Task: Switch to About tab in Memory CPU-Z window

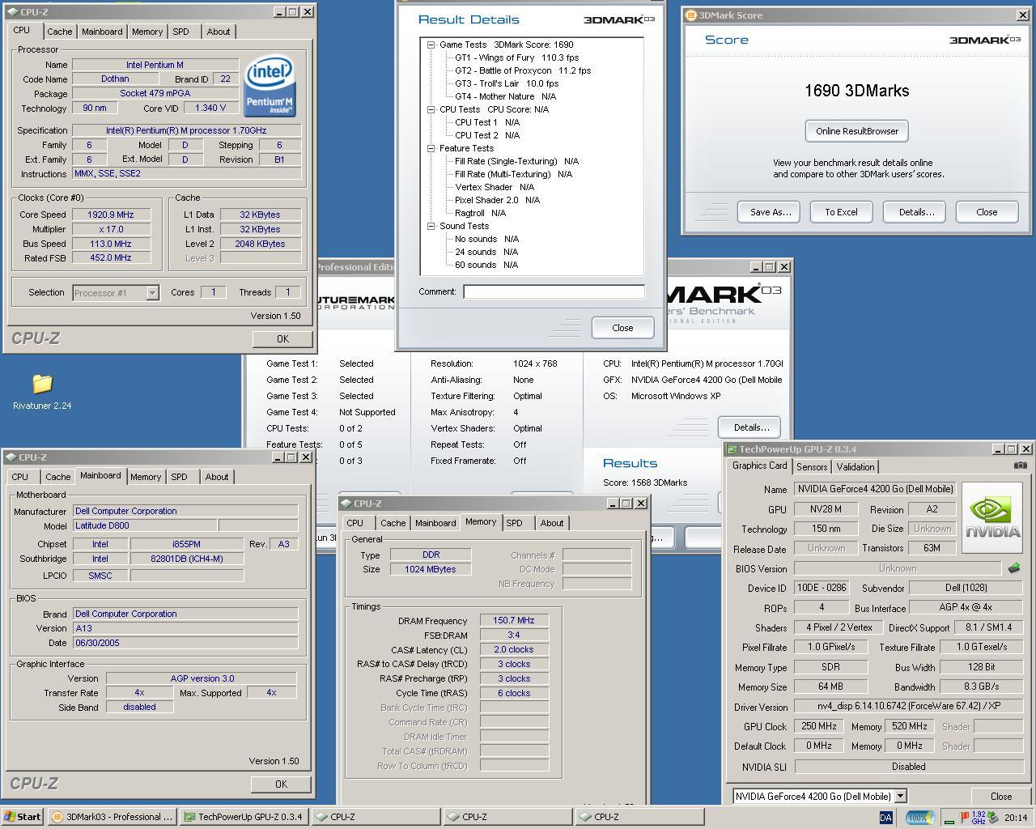Action: point(552,523)
